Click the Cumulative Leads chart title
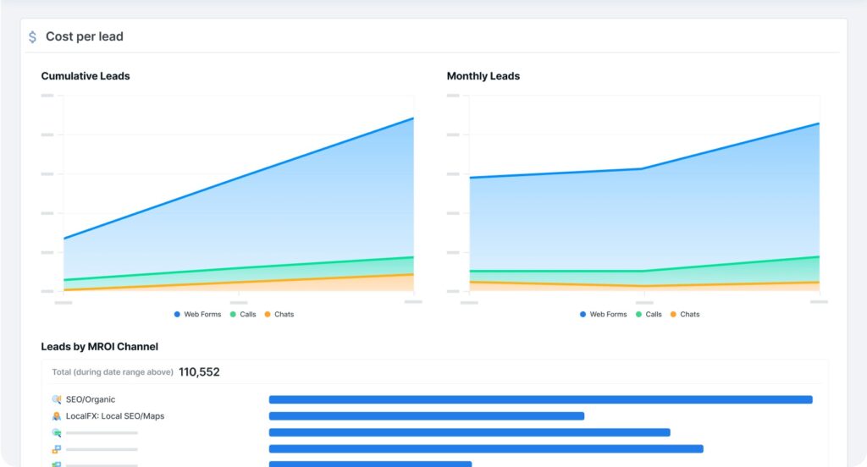 pyautogui.click(x=86, y=76)
